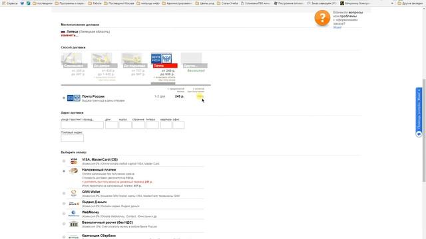Image resolution: width=426 pixels, height=239 pixels.
Task: Open the Поставщики Москва bookmarks folder
Action: point(119,3)
